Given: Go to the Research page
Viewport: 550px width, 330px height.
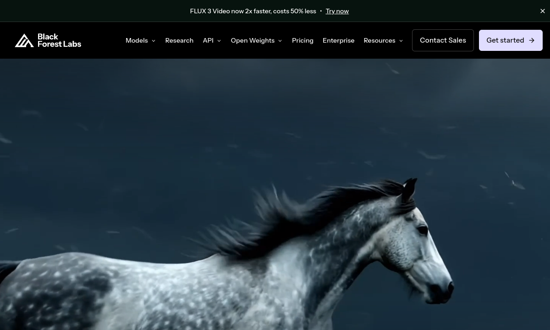Looking at the screenshot, I should coord(179,40).
